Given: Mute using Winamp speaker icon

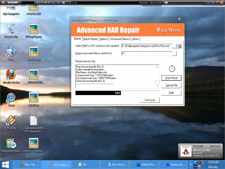Looking at the screenshot, I should pyautogui.click(x=58, y=3).
